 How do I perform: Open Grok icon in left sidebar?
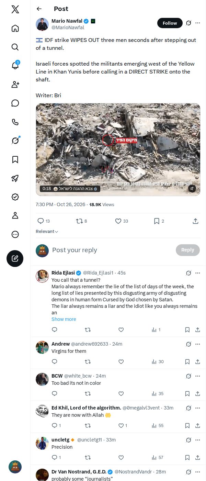coord(15,141)
